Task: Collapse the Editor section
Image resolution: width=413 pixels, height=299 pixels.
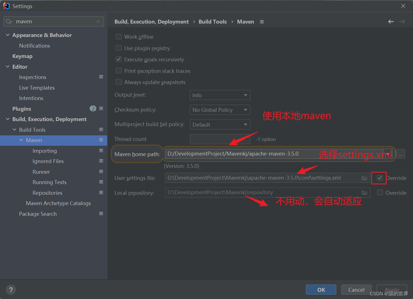Action: 8,67
